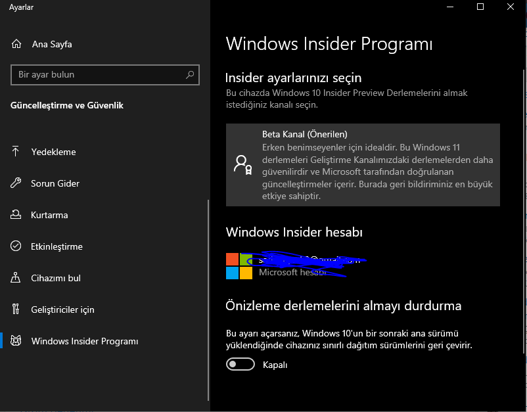
Task: Open Etkinleştirme settings
Action: (104, 246)
